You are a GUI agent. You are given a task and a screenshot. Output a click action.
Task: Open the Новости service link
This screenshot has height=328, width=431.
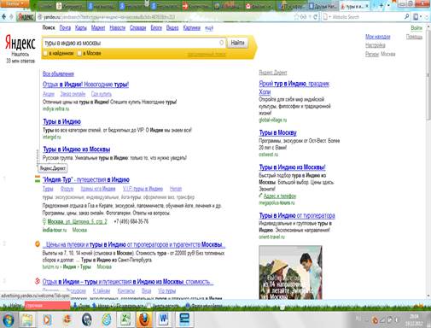tap(118, 28)
